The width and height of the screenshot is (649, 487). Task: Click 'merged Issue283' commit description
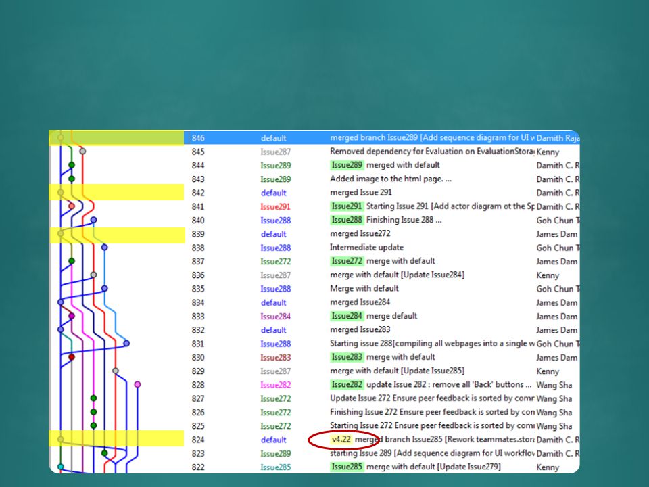360,329
